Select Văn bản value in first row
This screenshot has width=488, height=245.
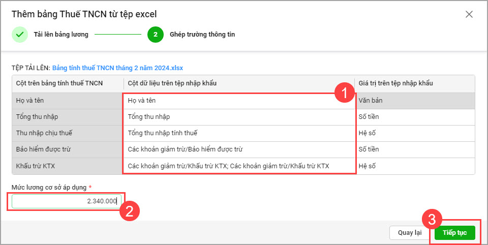(x=370, y=101)
